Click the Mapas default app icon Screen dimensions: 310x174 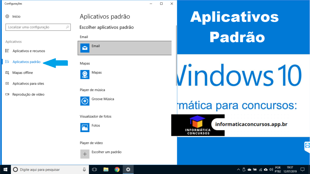[x=85, y=74]
